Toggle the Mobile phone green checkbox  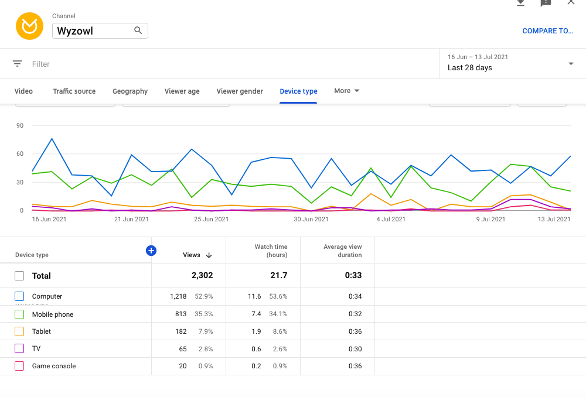point(19,314)
